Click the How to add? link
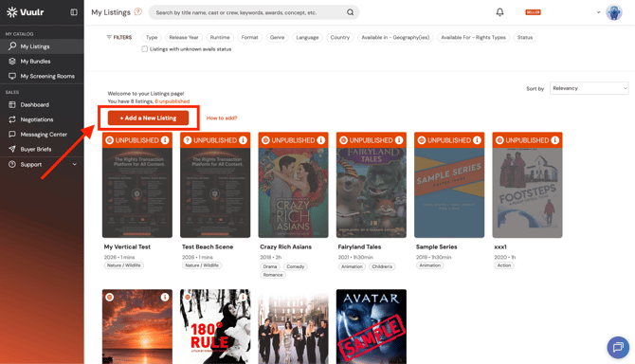 pos(222,118)
